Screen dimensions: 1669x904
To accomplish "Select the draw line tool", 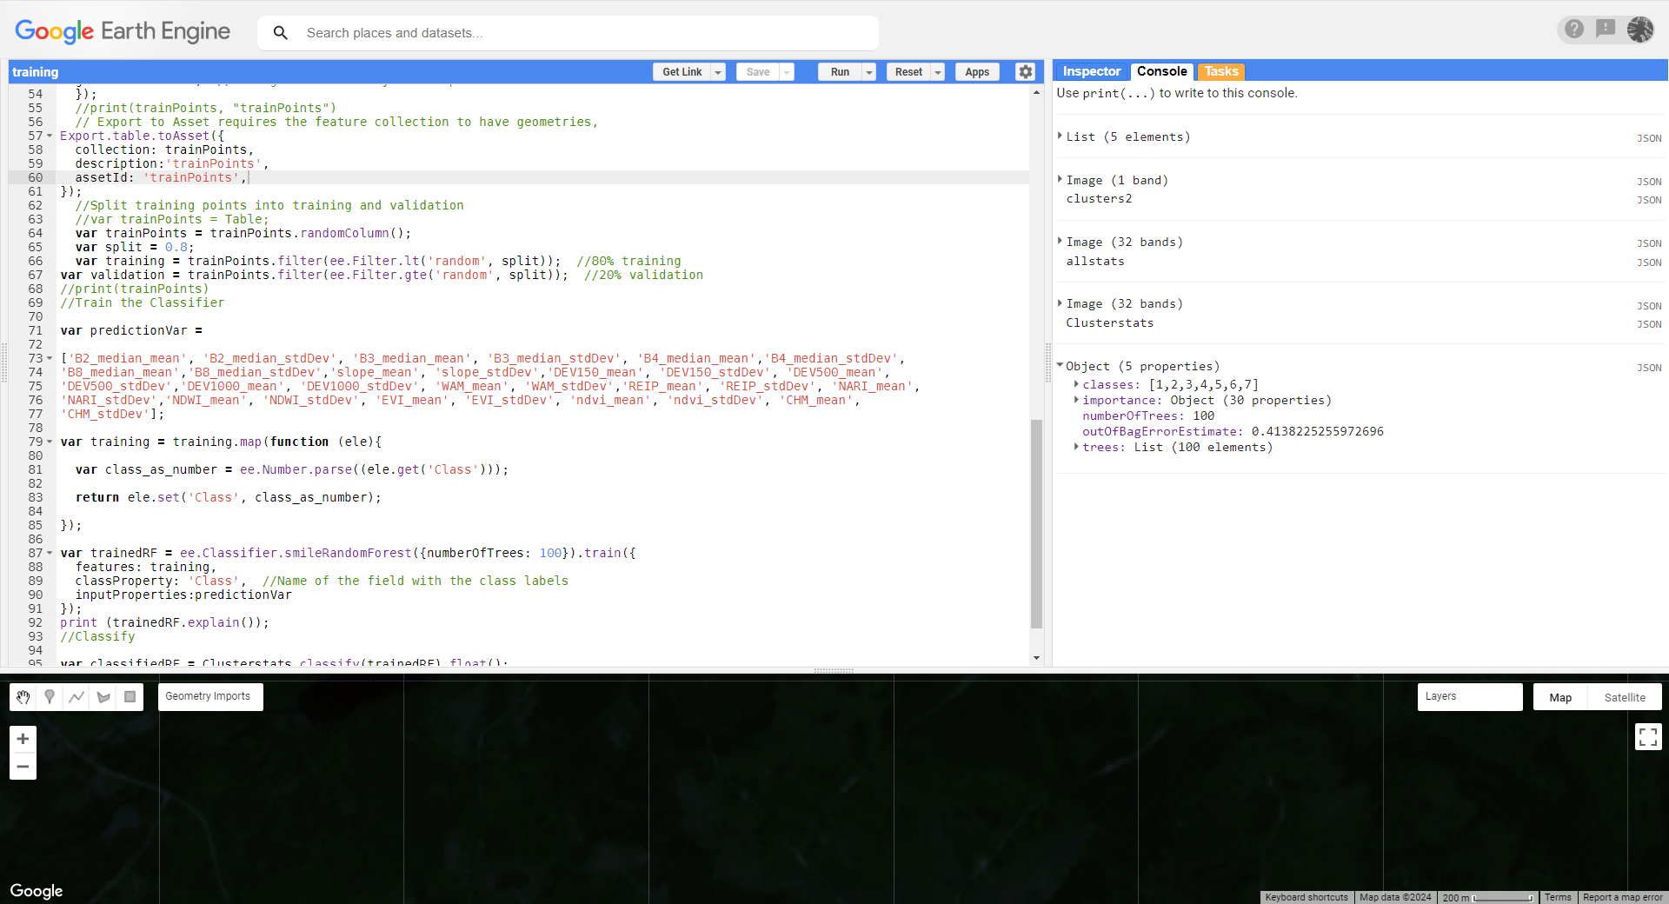I will pos(76,697).
